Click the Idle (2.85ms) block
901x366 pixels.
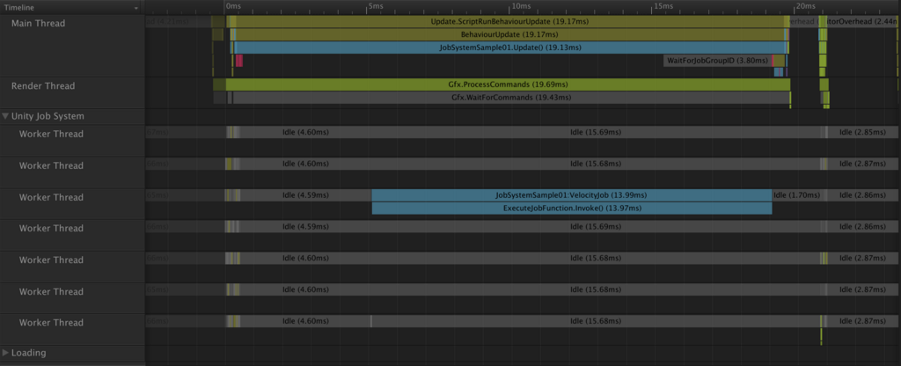tap(864, 132)
